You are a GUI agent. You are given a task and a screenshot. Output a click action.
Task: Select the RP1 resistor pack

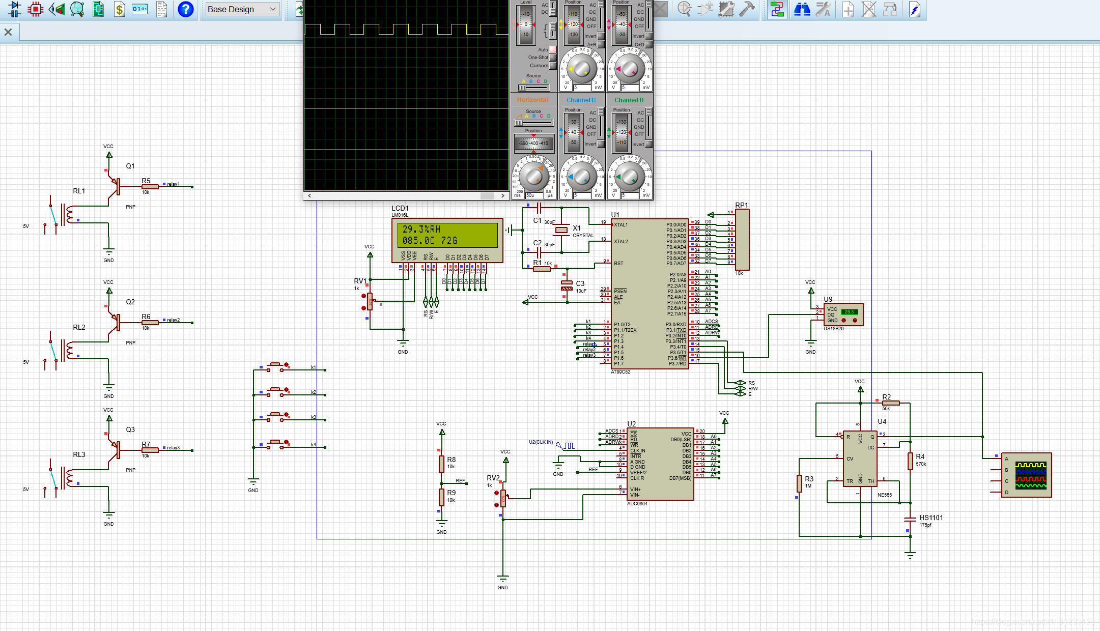point(742,239)
